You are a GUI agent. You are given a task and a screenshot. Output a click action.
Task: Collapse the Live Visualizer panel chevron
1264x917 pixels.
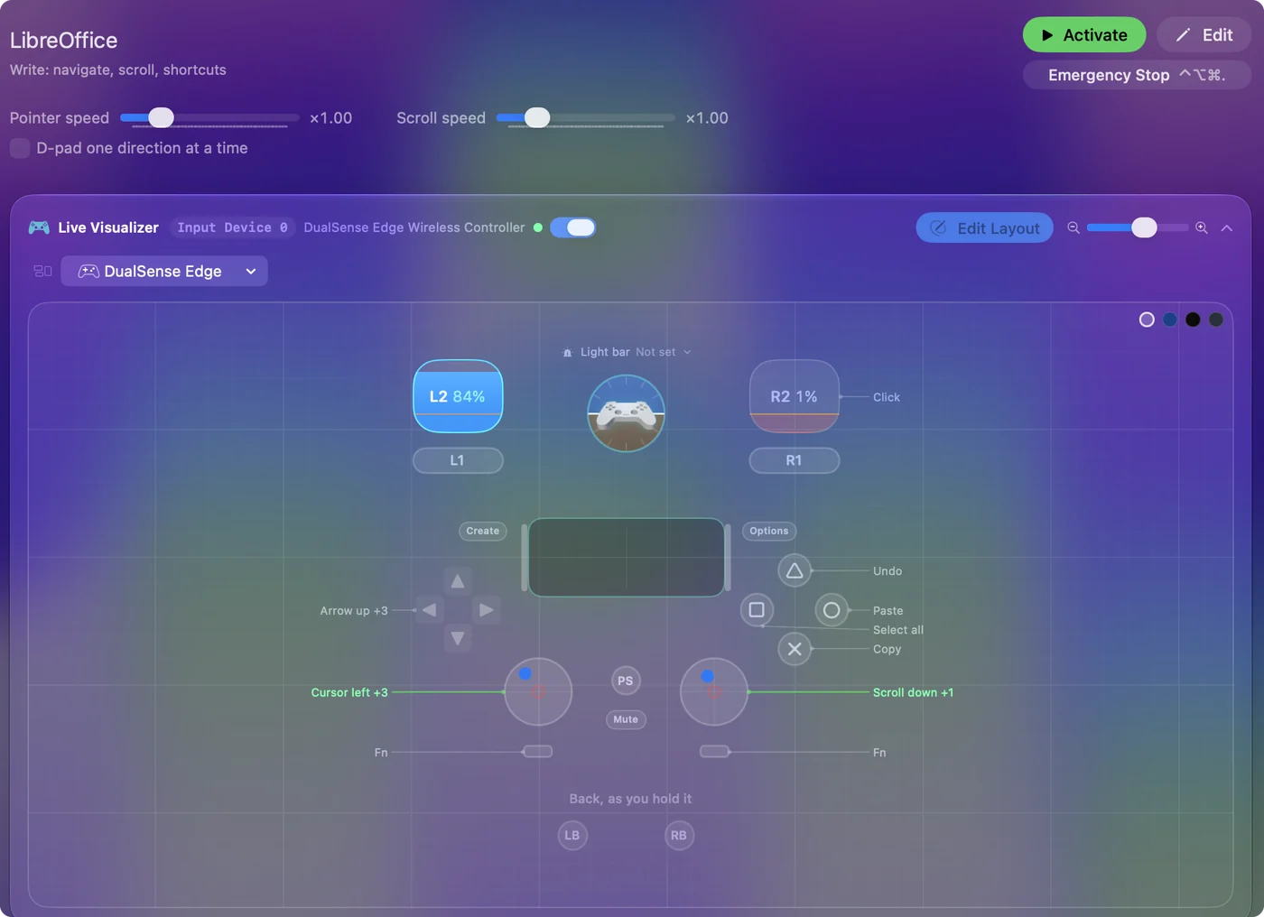[1227, 227]
